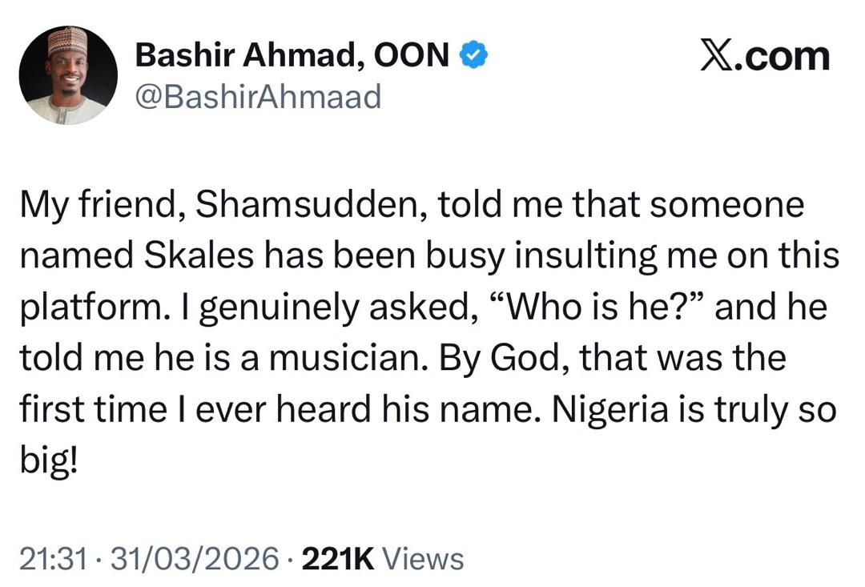Click Bashir Ahmad's profile picture
The image size is (865, 587).
pyautogui.click(x=68, y=75)
